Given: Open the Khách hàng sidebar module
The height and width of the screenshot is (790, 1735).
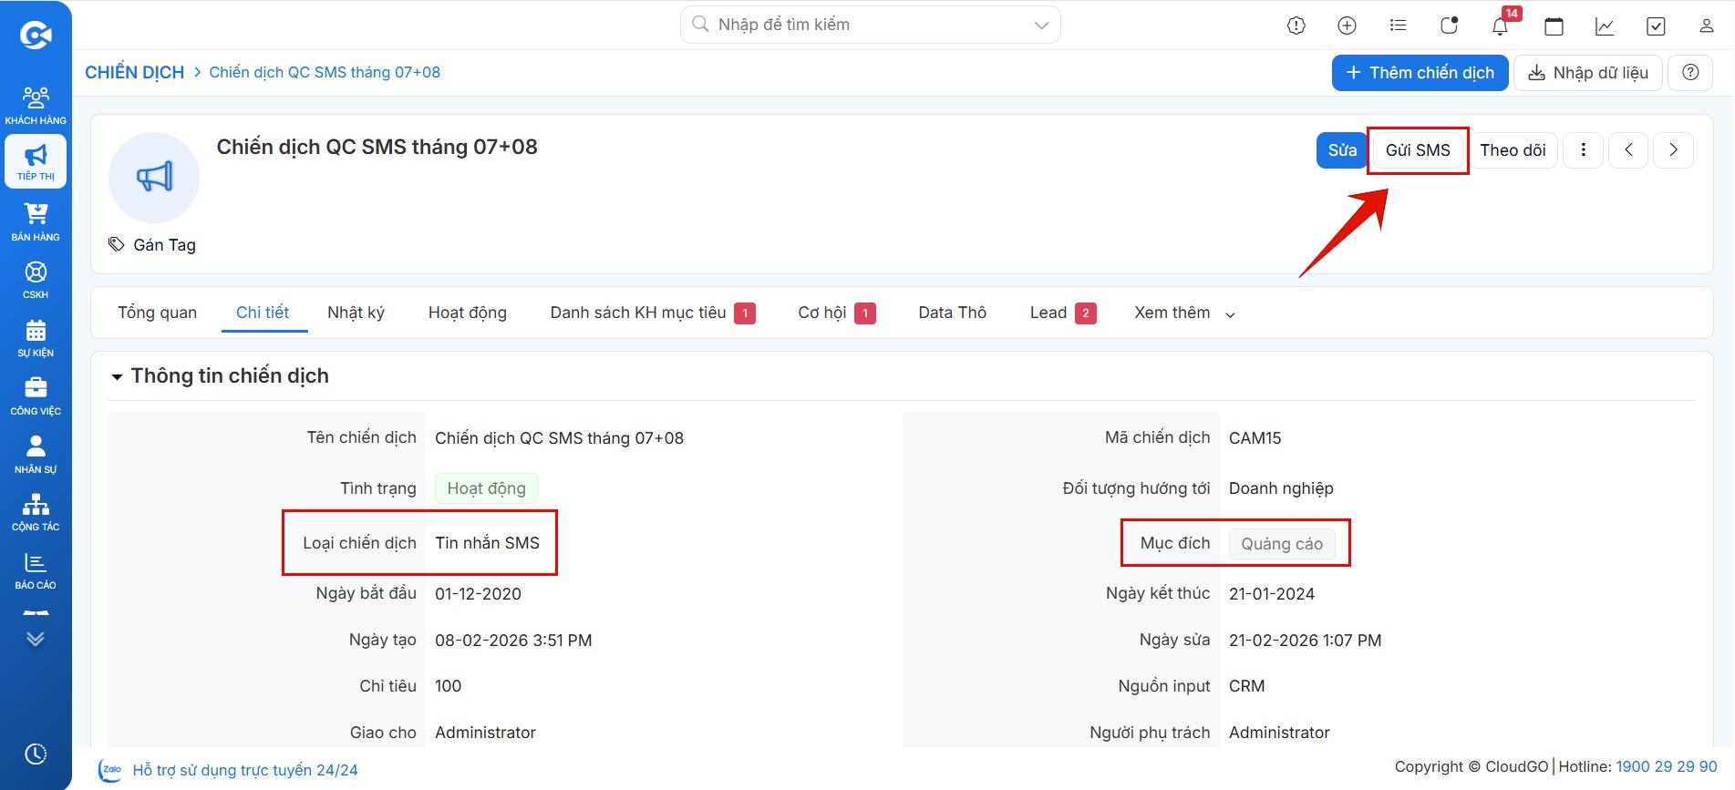Looking at the screenshot, I should click(x=36, y=105).
